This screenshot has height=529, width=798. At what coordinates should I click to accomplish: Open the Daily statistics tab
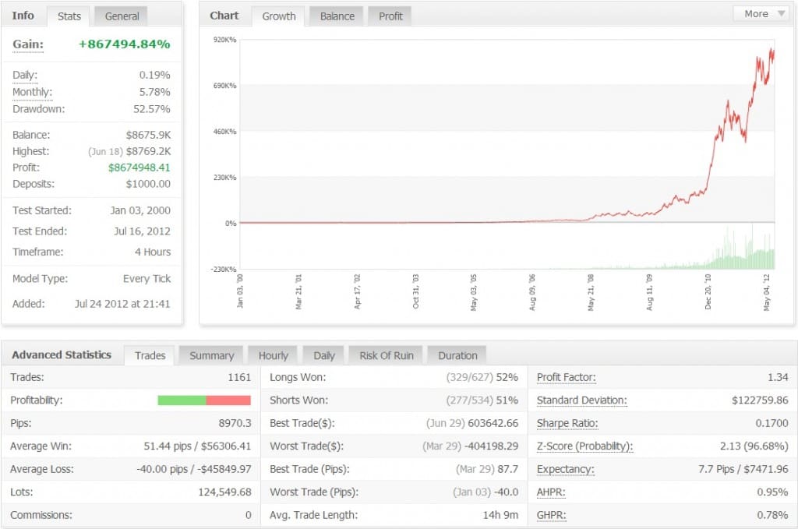point(323,355)
